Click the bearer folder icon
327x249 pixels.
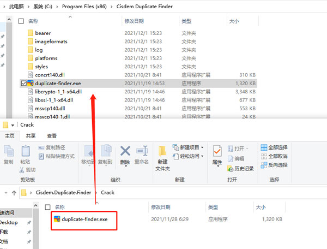31,33
